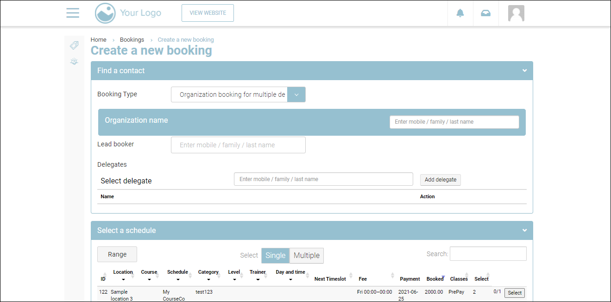The height and width of the screenshot is (302, 611).
Task: Open the Location column filter dropdown
Action: tap(123, 279)
